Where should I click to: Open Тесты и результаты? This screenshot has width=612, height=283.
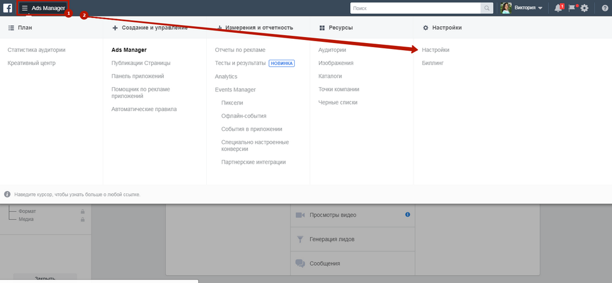tap(240, 63)
